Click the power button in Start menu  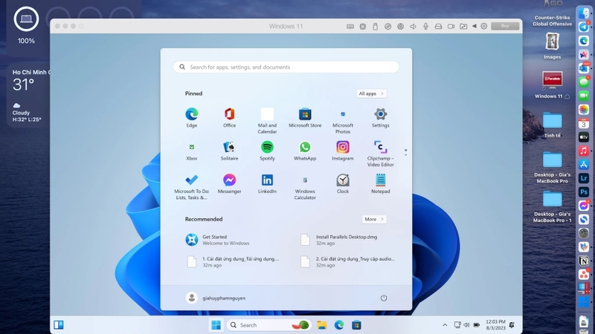(384, 298)
